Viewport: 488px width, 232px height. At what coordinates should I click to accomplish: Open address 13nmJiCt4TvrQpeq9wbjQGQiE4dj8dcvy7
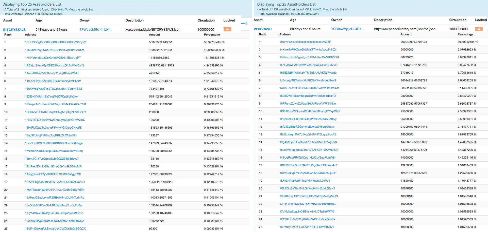52,159
